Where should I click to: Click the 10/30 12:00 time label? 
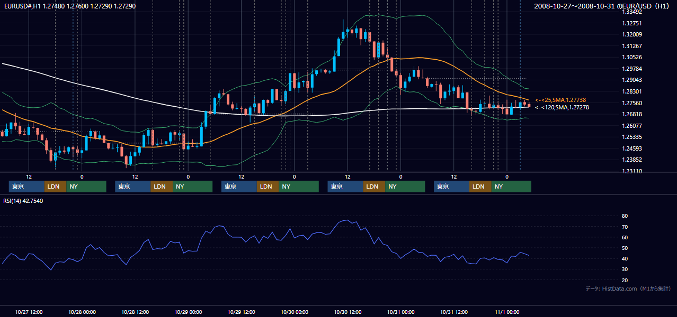click(x=348, y=312)
